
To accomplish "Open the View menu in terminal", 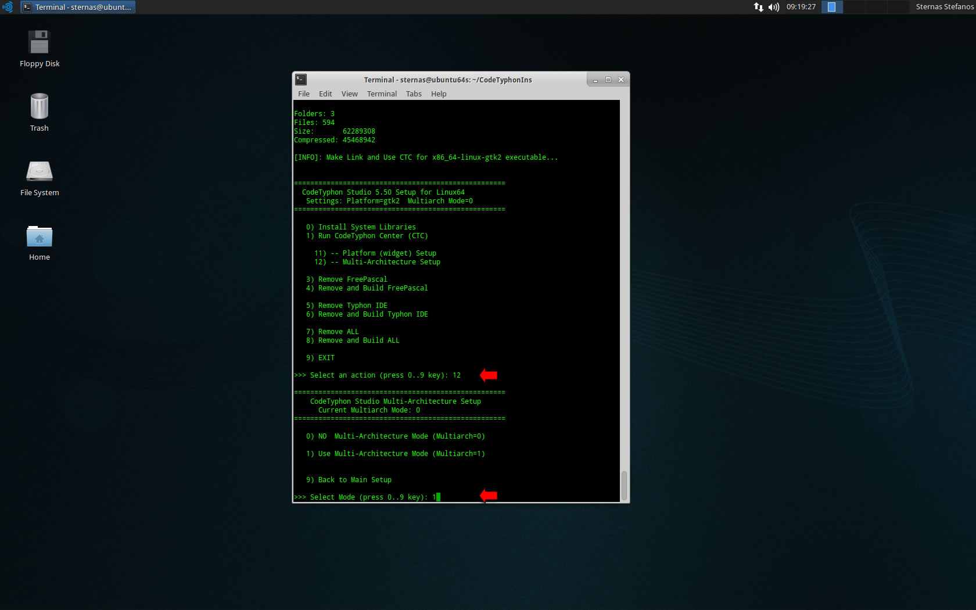I will 349,94.
